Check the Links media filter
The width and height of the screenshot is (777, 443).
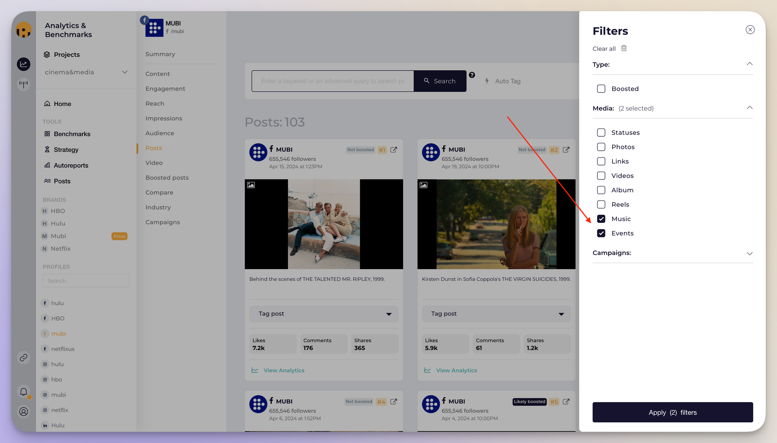click(x=601, y=162)
